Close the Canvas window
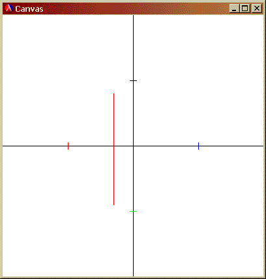 pyautogui.click(x=257, y=8)
